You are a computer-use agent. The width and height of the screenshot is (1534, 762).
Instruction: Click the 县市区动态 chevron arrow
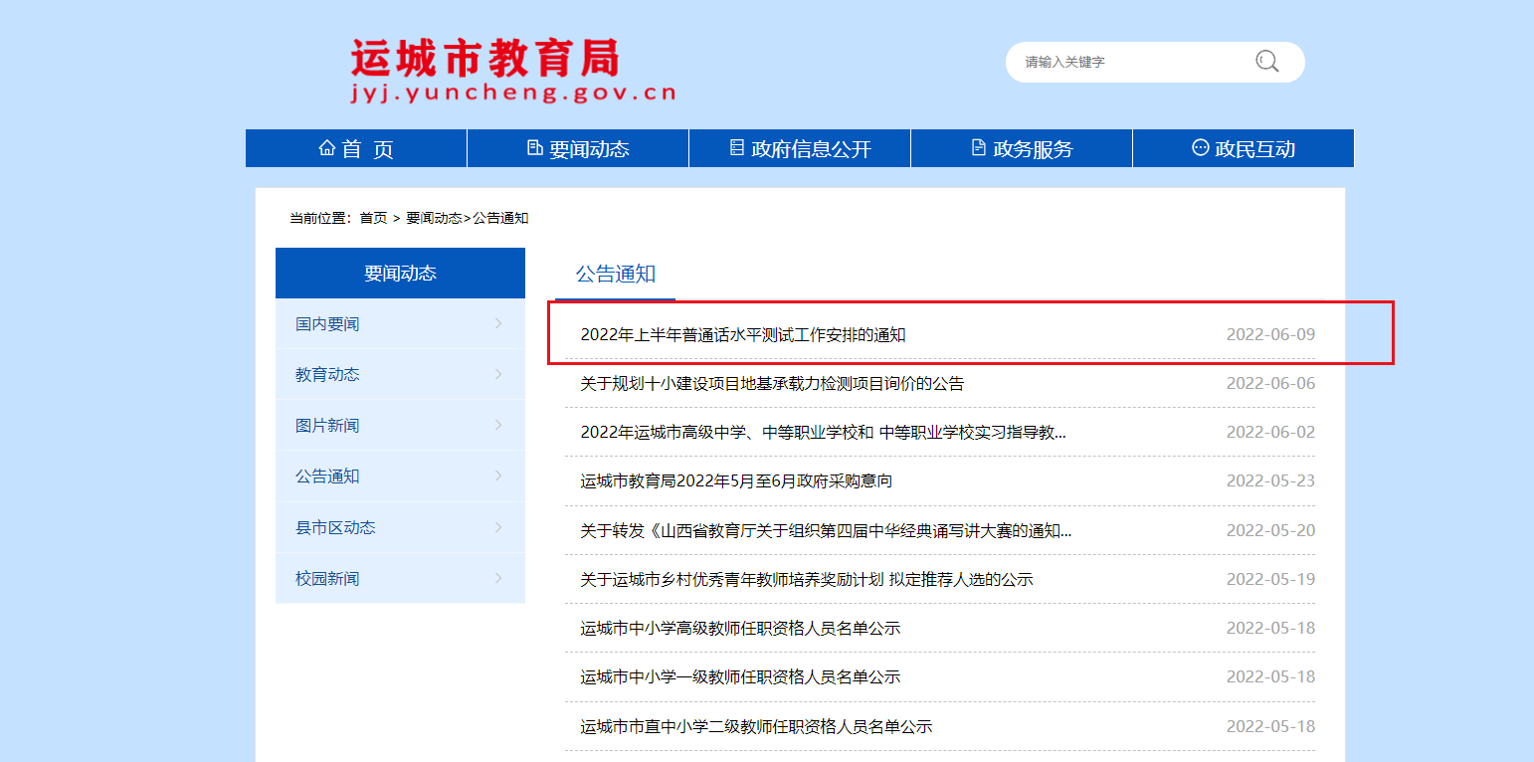tap(498, 527)
